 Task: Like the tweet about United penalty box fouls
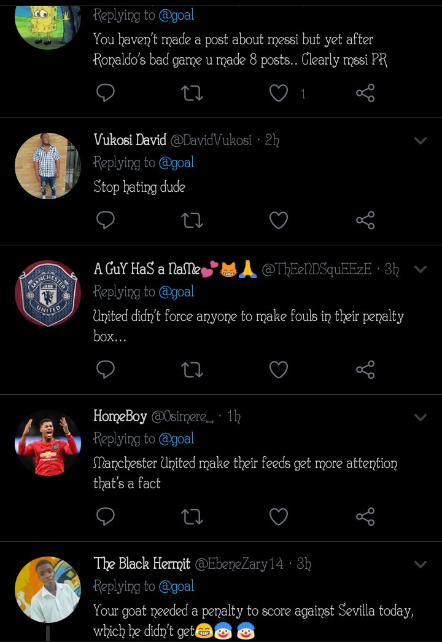(x=279, y=370)
